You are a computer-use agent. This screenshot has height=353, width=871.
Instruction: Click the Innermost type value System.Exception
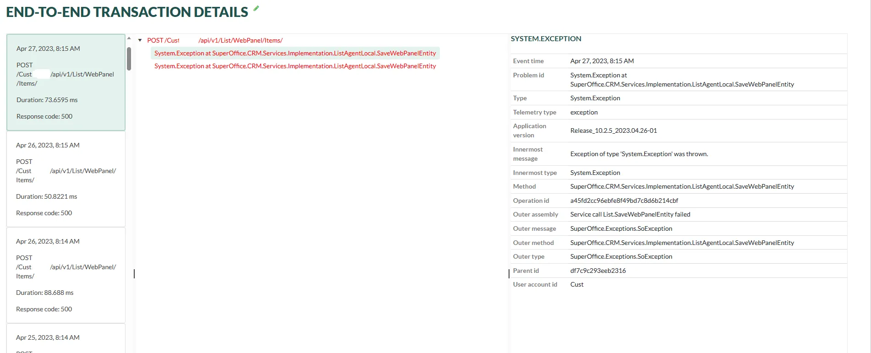[595, 173]
